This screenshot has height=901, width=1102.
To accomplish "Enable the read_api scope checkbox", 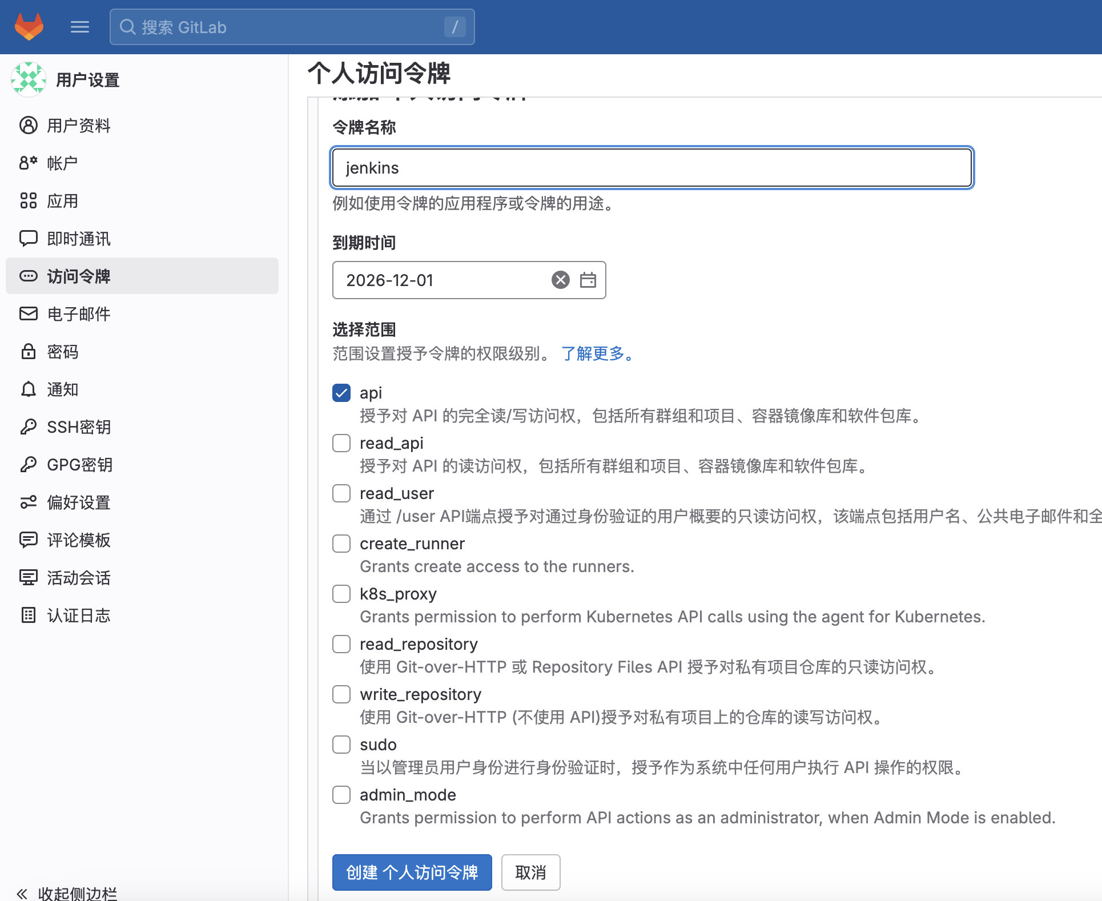I will (341, 443).
